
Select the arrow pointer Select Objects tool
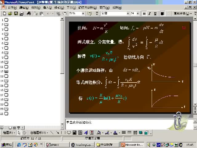(x=19, y=133)
